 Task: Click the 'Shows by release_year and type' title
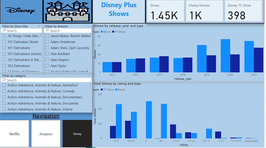point(118,26)
